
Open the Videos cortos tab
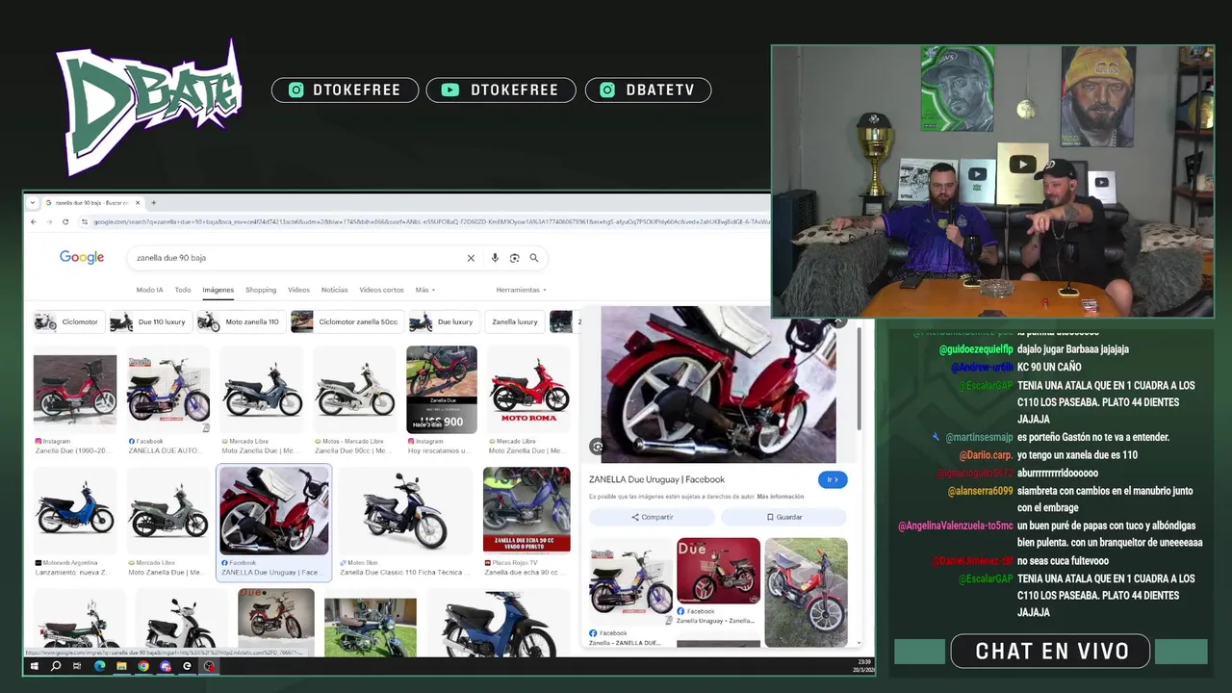click(381, 290)
